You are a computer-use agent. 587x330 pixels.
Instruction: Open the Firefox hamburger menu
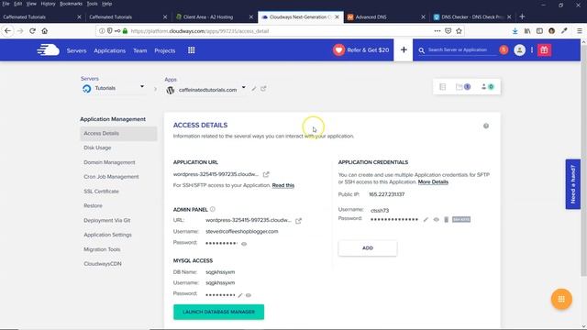pyautogui.click(x=579, y=31)
